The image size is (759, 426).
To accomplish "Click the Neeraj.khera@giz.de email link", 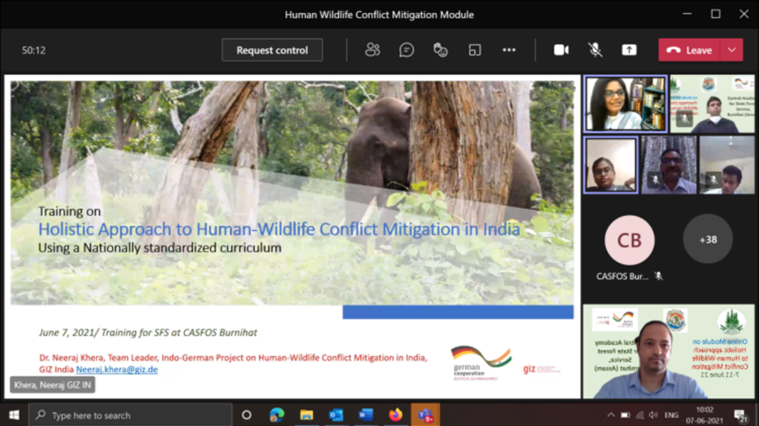I will [117, 370].
